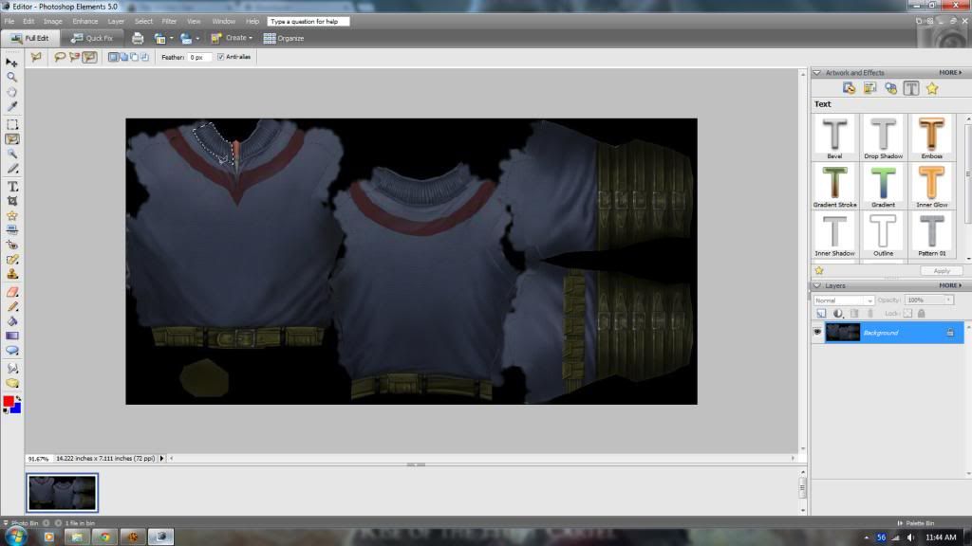The height and width of the screenshot is (546, 972).
Task: Click the Apply button
Action: tap(942, 271)
